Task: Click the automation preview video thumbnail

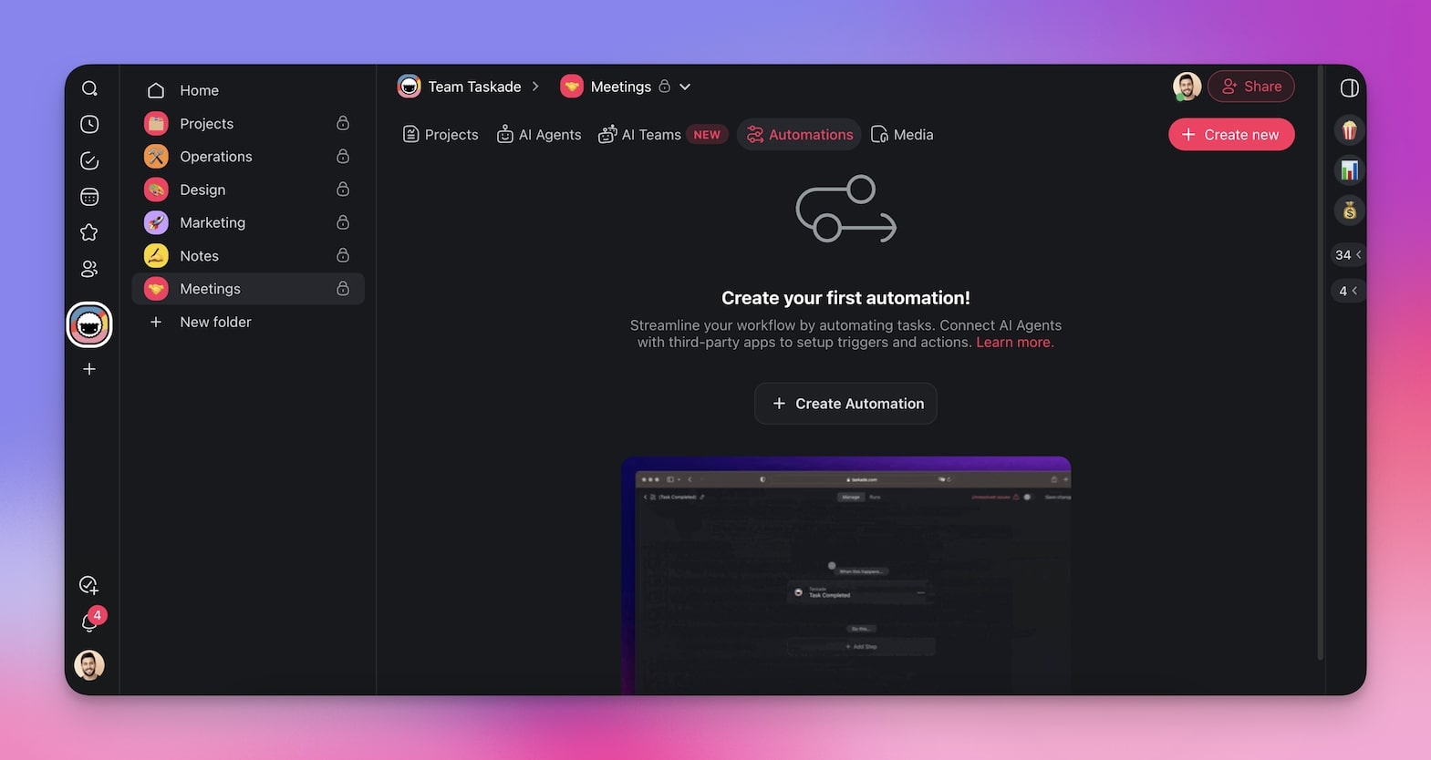Action: pos(846,576)
